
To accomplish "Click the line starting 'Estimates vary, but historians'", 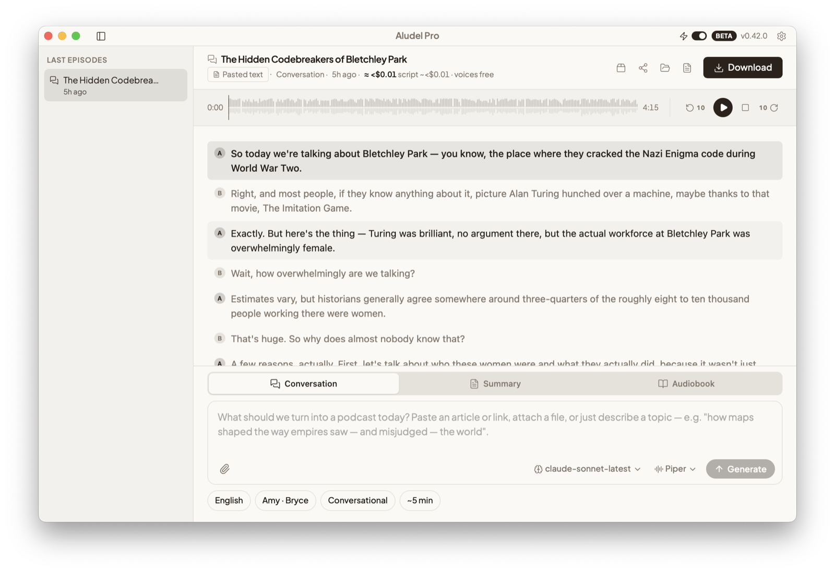I will (495, 306).
